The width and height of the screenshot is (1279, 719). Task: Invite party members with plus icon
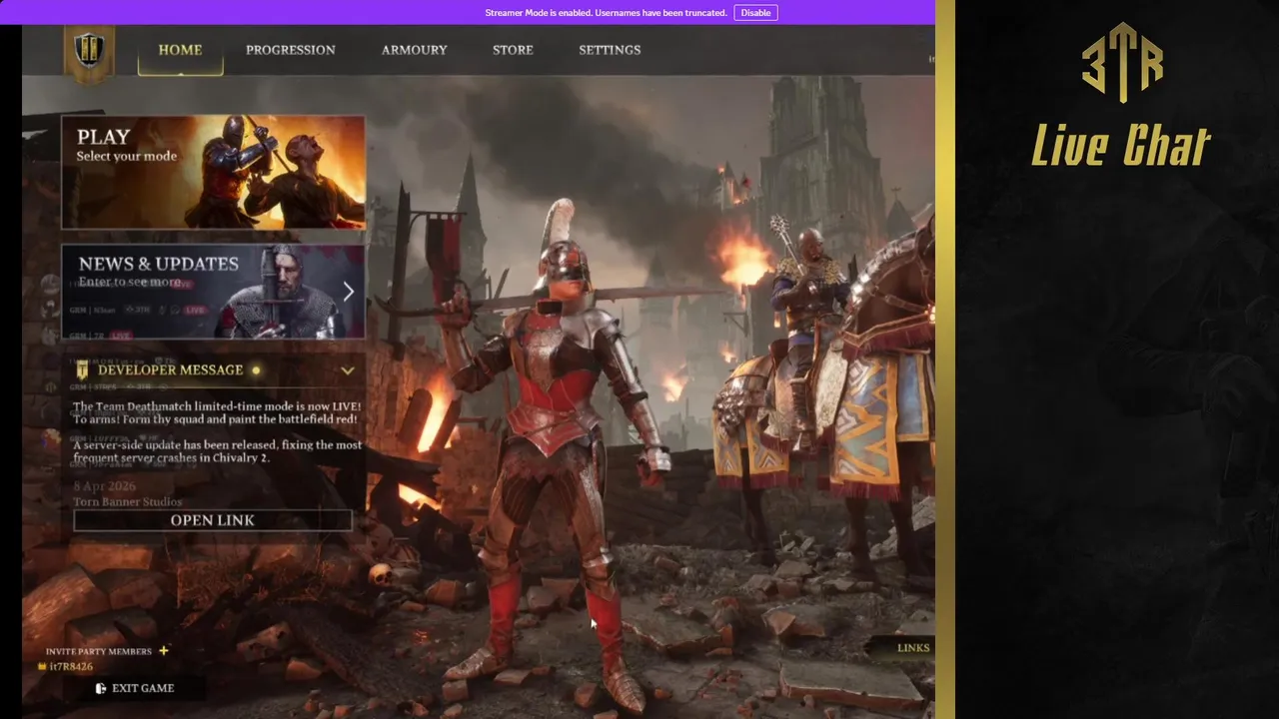pos(164,651)
